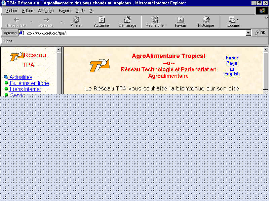
Task: Click the green bullet beside Liens Internet
Action: 6,89
